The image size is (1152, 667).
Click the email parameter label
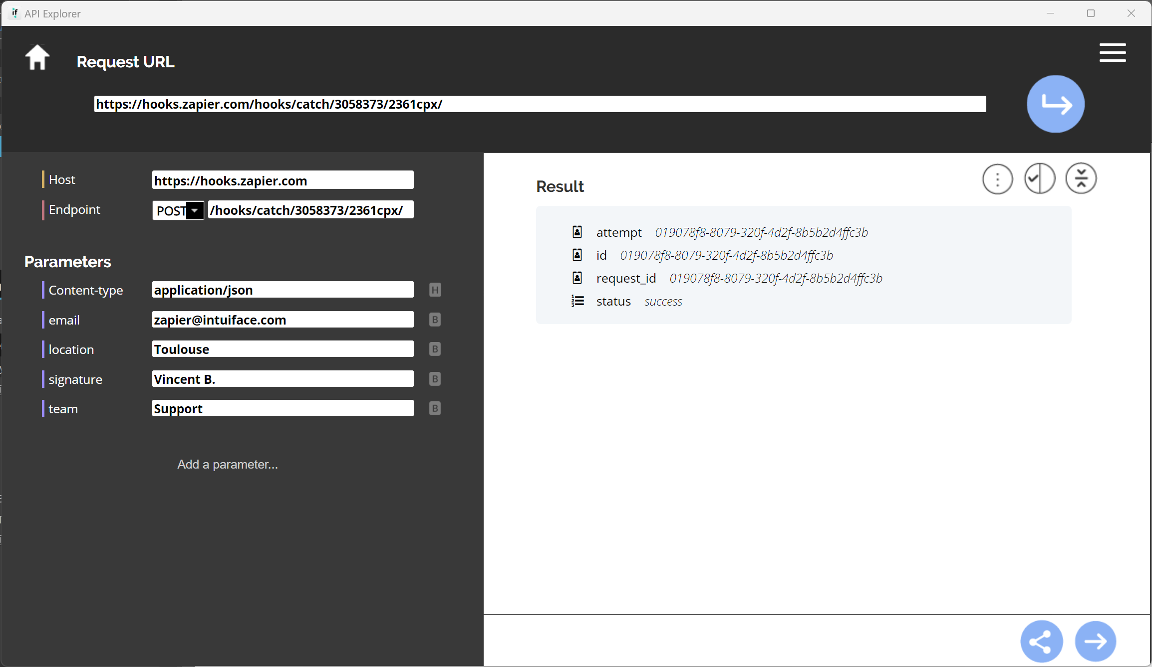pos(64,320)
